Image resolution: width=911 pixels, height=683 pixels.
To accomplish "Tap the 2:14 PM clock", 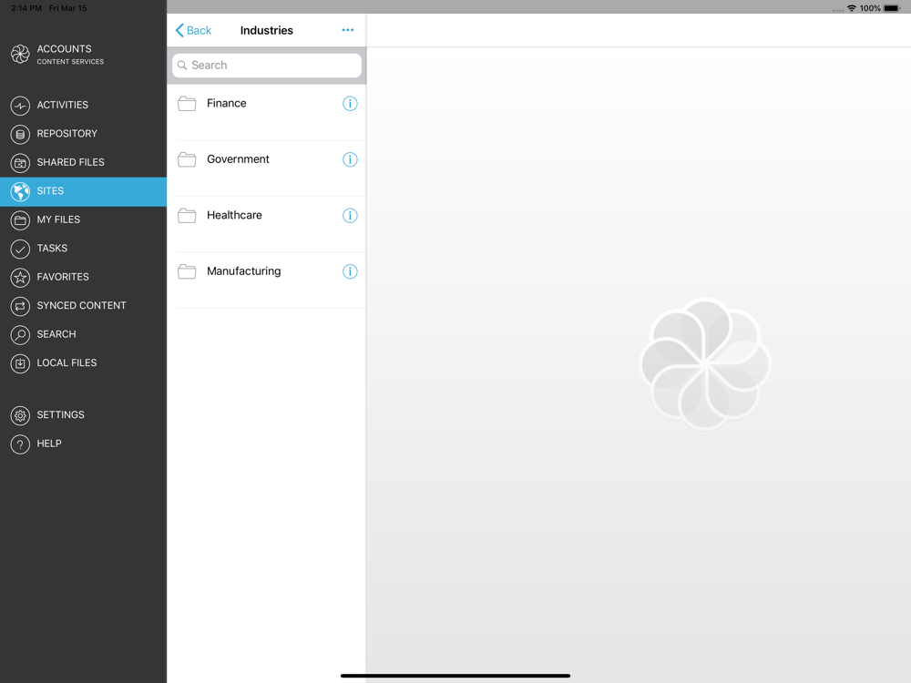I will pos(26,8).
